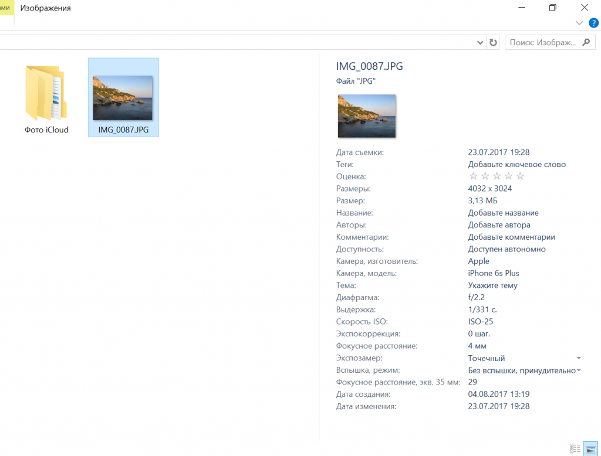Click the Размер value 3,13 МБ

click(x=482, y=200)
